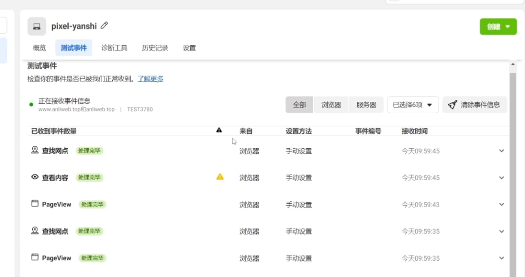
Task: Click the black warning icon in table header
Action: [x=219, y=130]
